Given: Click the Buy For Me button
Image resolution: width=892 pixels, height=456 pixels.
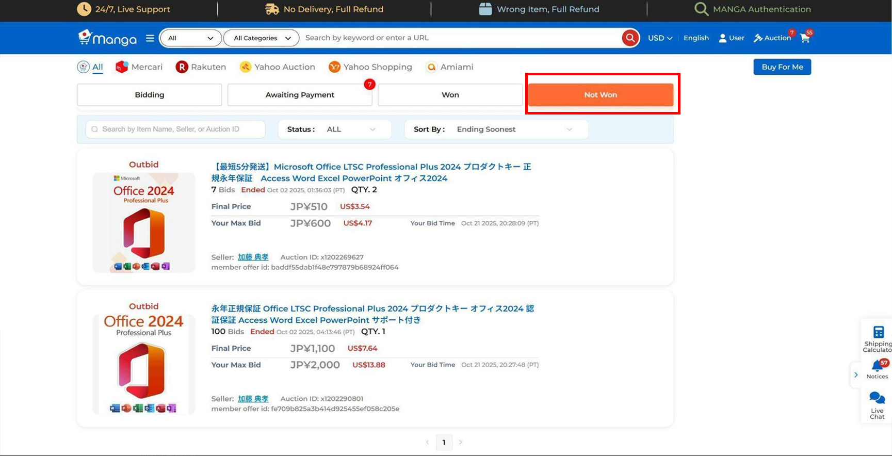Looking at the screenshot, I should (782, 67).
